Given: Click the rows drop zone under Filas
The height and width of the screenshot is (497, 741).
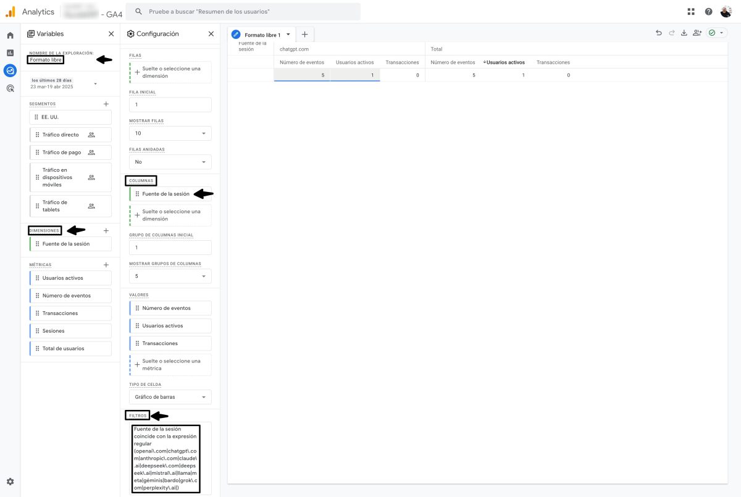Looking at the screenshot, I should 170,72.
